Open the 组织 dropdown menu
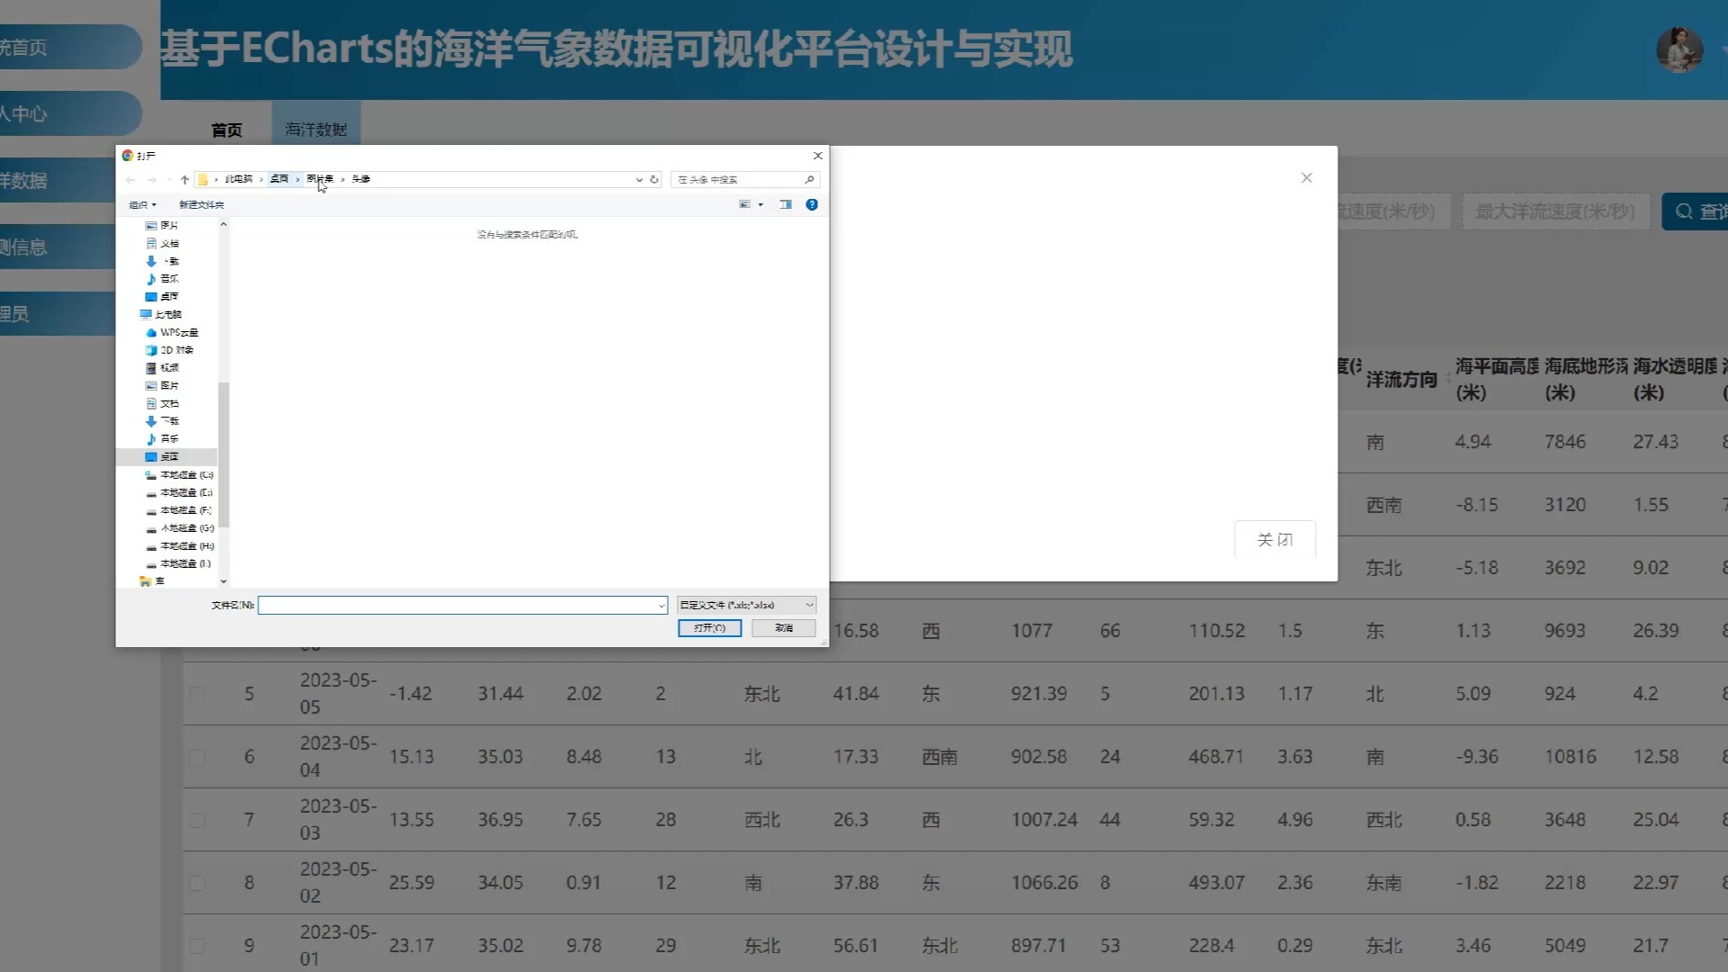Viewport: 1728px width, 972px height. 142,205
